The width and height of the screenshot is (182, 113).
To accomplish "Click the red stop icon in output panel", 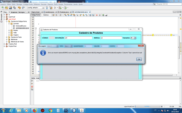I will (x=32, y=87).
